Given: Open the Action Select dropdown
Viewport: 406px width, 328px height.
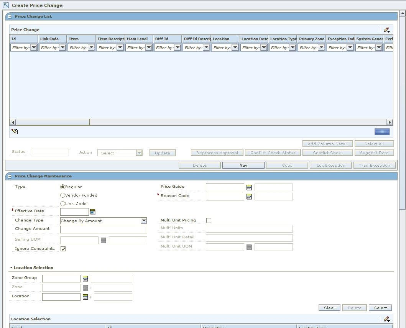Looking at the screenshot, I should tap(139, 153).
